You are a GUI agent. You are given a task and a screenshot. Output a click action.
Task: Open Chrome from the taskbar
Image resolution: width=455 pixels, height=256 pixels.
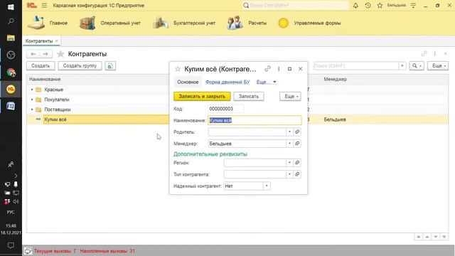(x=11, y=73)
